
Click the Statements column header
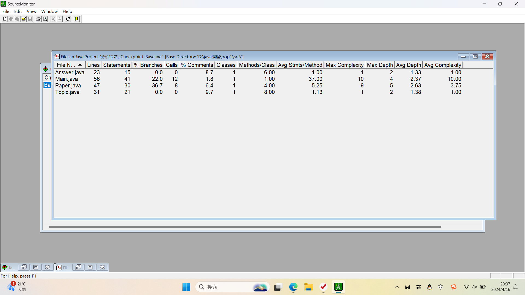[x=116, y=65]
